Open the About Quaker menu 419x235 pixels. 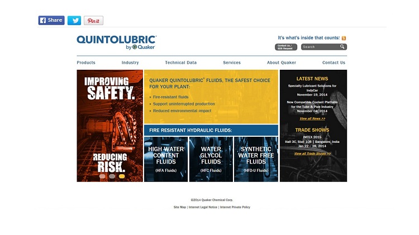[282, 63]
